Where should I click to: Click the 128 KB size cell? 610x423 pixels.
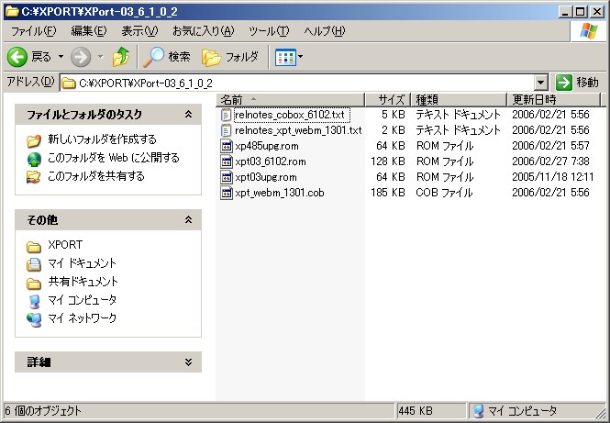pyautogui.click(x=388, y=161)
